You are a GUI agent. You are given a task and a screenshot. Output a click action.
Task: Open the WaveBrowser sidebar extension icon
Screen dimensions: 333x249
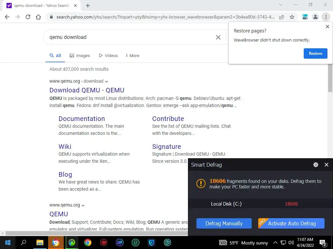coord(305,17)
